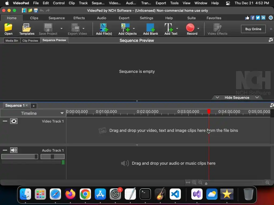274x205 pixels.
Task: Click the timeline zoom in magnifier at far right
Action: tap(268, 183)
